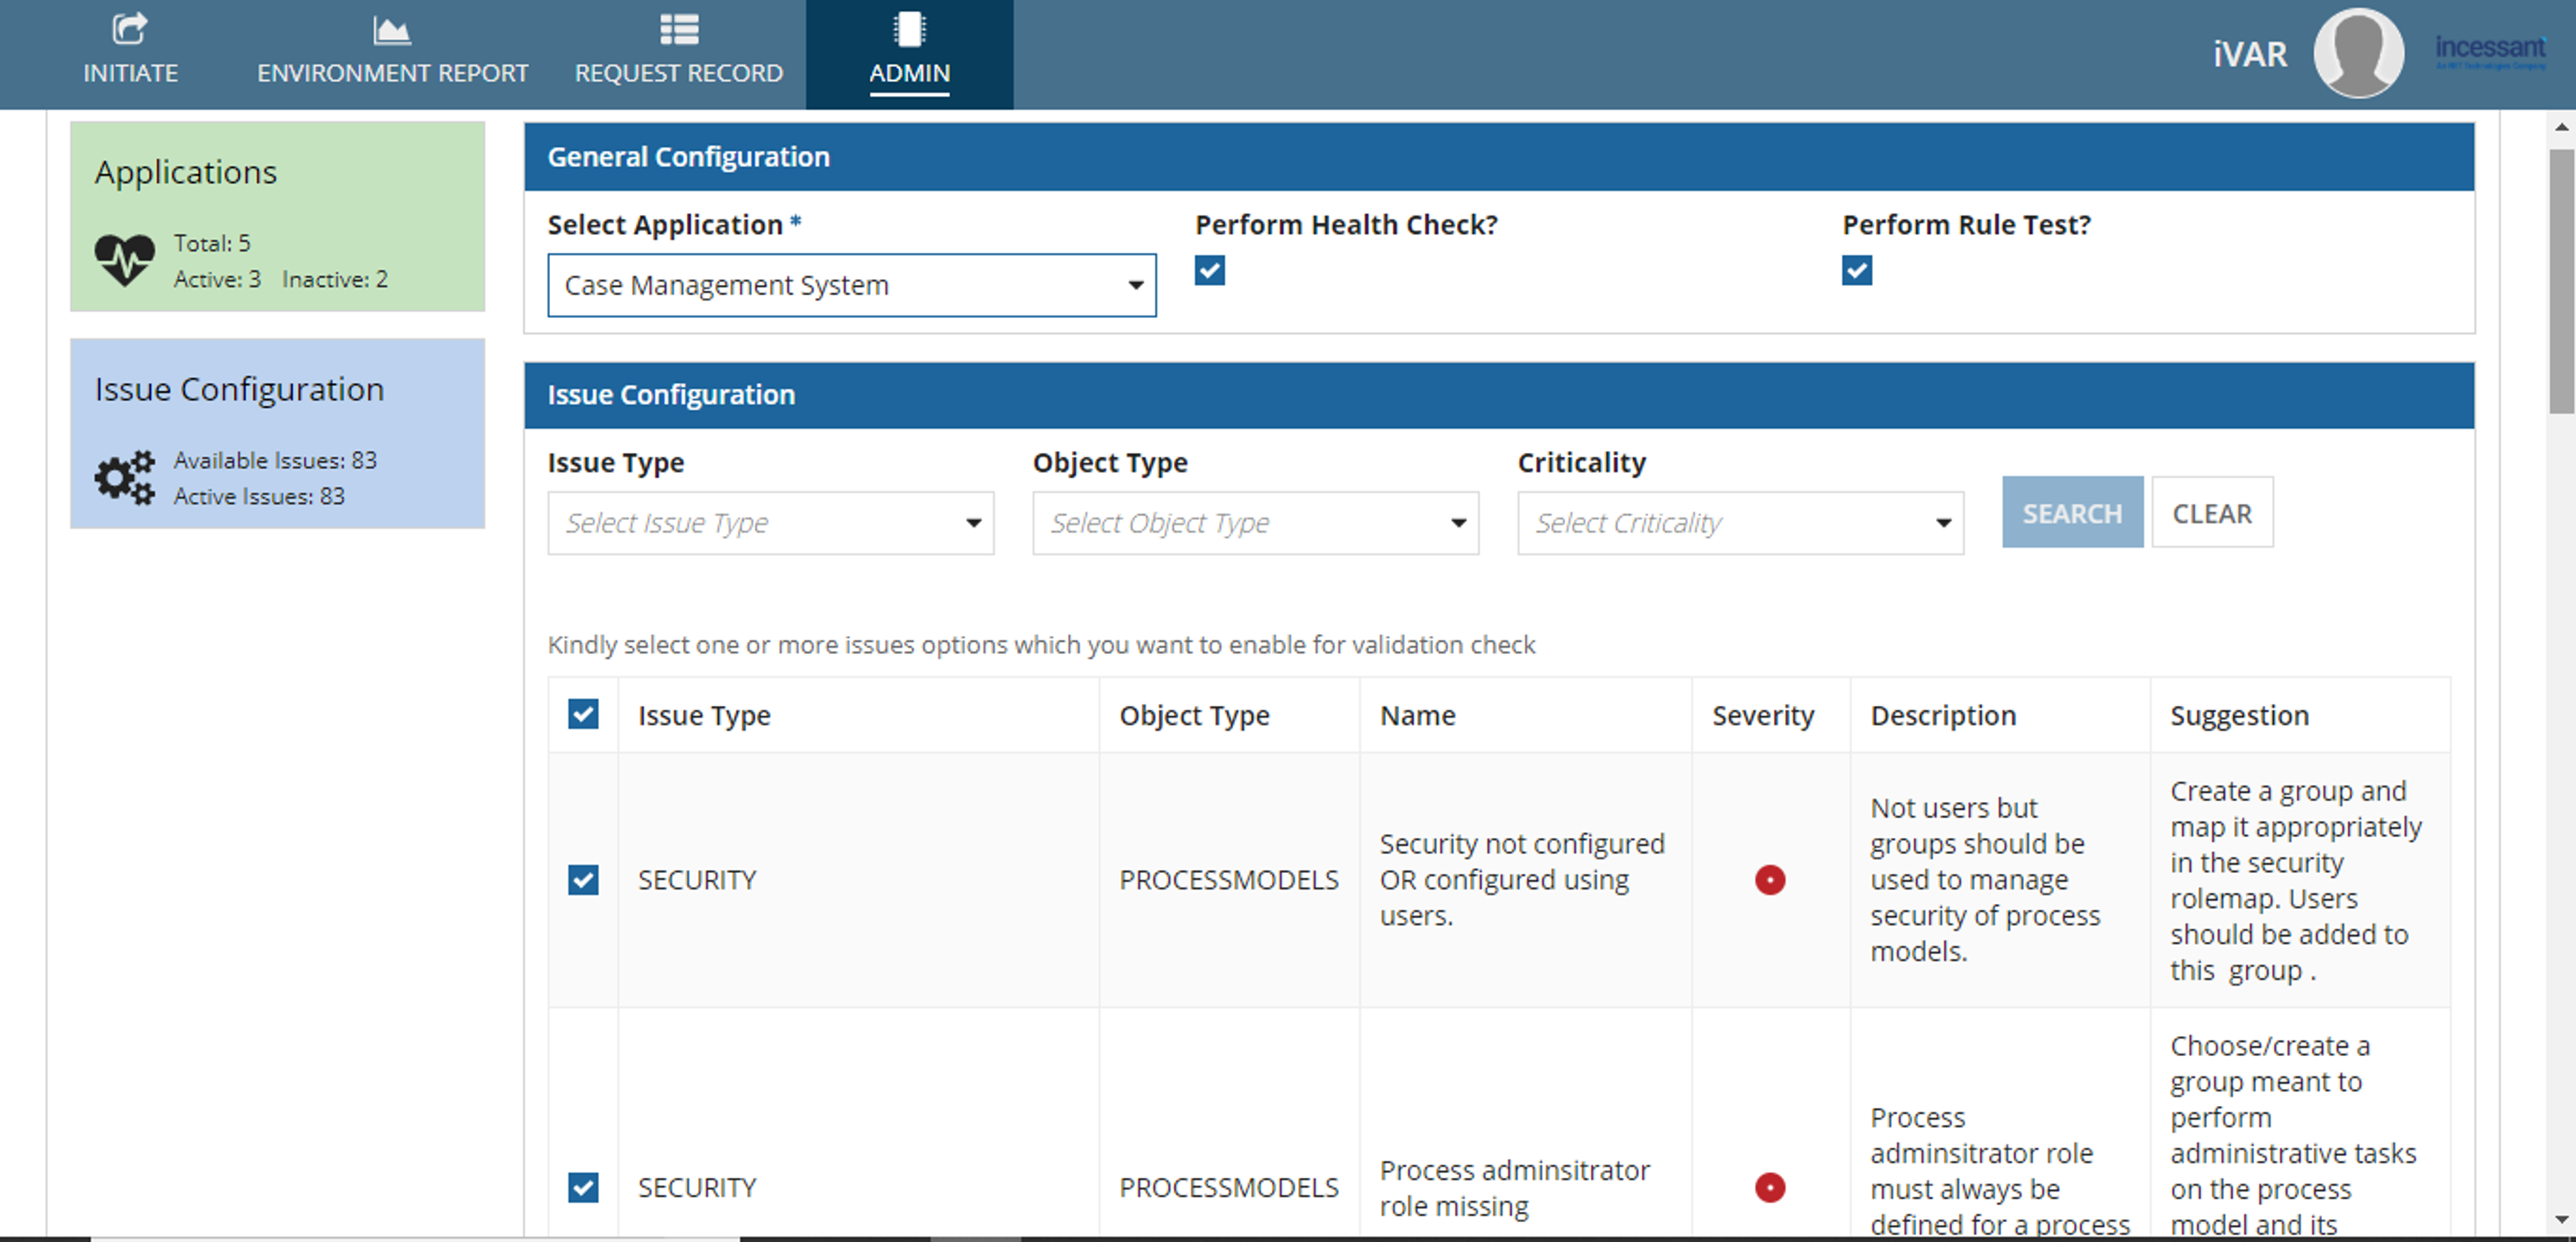Click the Request Record list icon
The height and width of the screenshot is (1242, 2576).
click(x=679, y=30)
